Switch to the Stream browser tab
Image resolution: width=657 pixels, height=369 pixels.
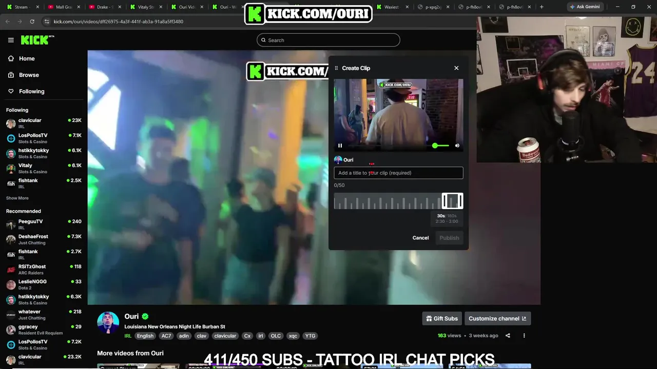coord(22,7)
